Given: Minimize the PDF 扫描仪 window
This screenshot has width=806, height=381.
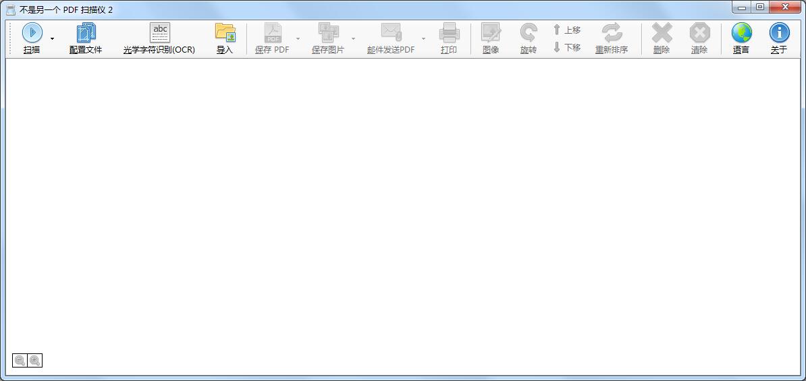Looking at the screenshot, I should [x=743, y=7].
